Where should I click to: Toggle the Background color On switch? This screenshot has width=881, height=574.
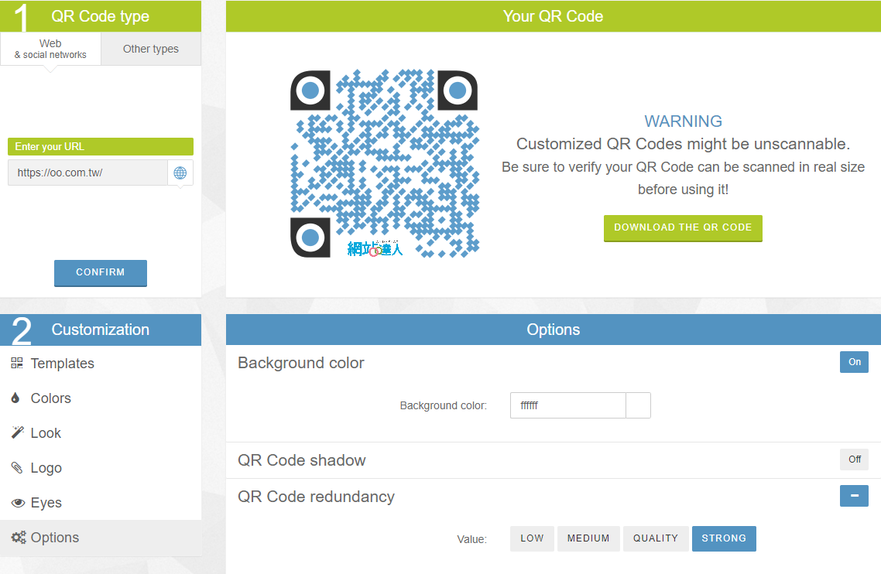click(854, 362)
